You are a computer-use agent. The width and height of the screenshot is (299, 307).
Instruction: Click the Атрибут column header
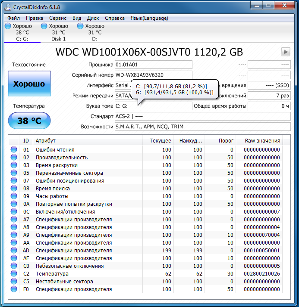(x=88, y=140)
